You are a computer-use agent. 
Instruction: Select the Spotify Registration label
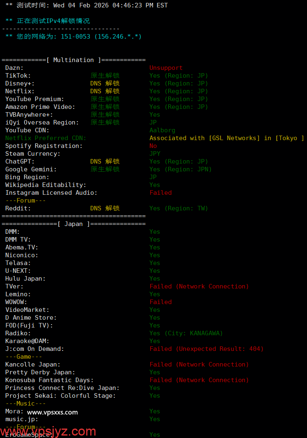pyautogui.click(x=44, y=146)
